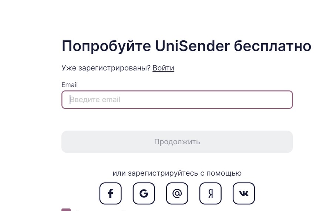Pick the @ email-provider sign-up button
The image size is (333, 211).
pos(177,193)
